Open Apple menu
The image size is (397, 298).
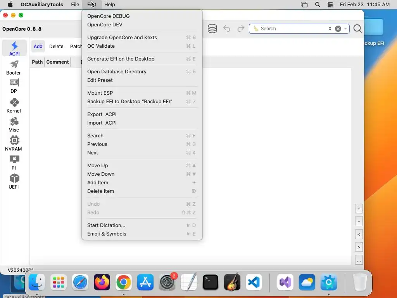(x=10, y=4)
